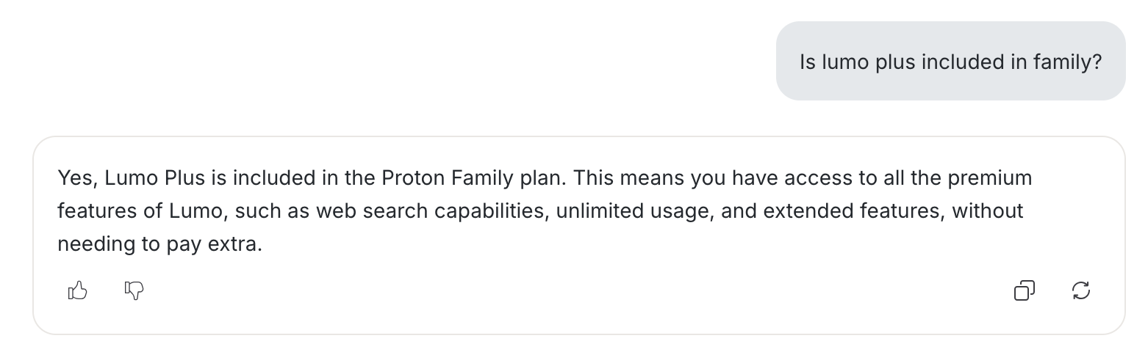The width and height of the screenshot is (1148, 352).
Task: Click the word "without" in the response
Action: pos(988,211)
